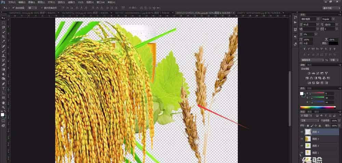Toggle the Auto-Select checkbox in options bar
The height and width of the screenshot is (163, 342).
(x=13, y=8)
